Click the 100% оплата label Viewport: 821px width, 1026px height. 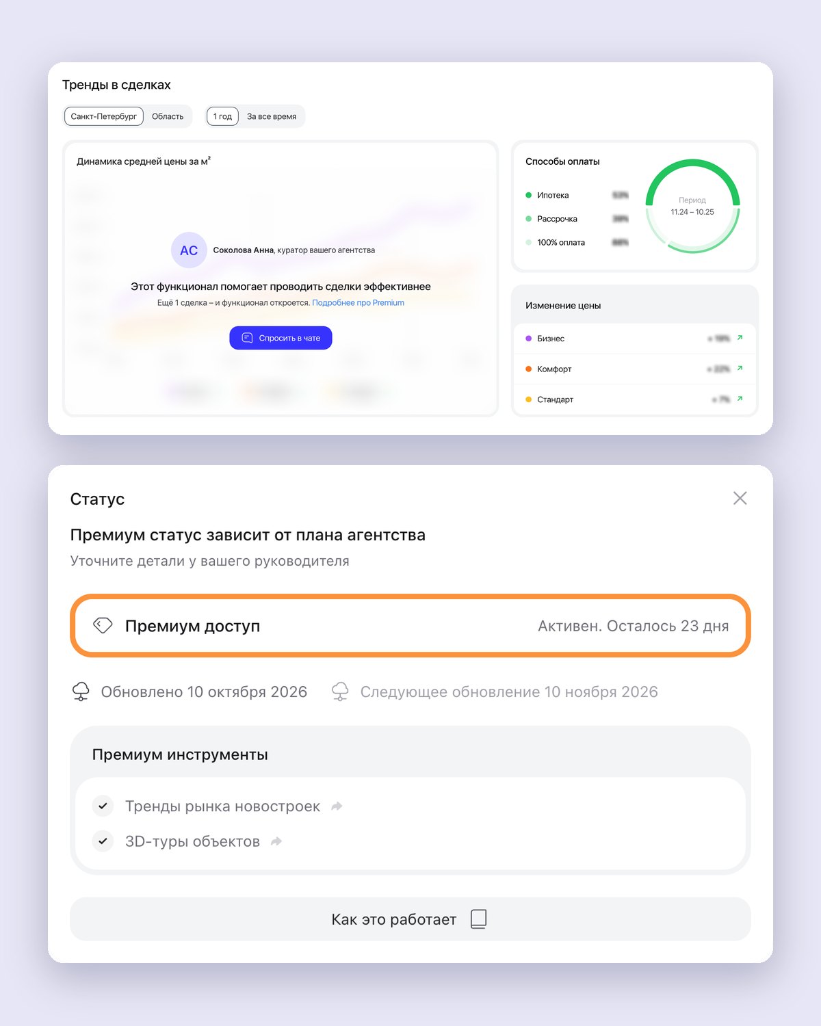point(561,242)
